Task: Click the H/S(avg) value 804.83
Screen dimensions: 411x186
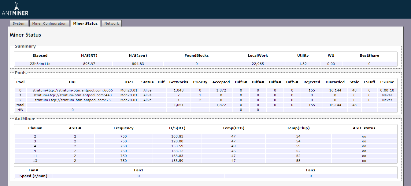Action: click(138, 64)
